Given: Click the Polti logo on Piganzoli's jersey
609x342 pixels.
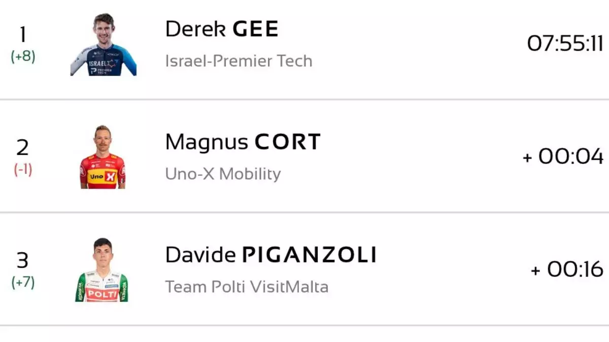Looking at the screenshot, I should coord(102,294).
